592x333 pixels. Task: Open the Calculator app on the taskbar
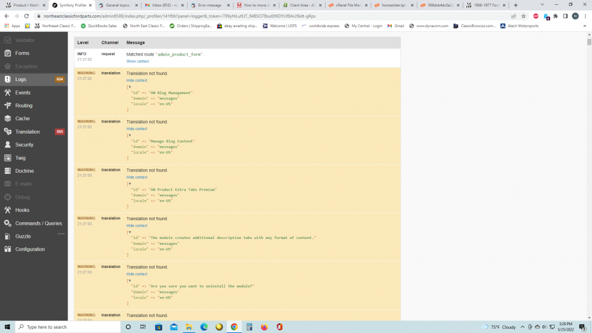249,327
